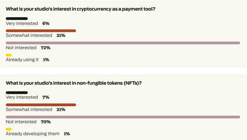
Task: Select the 70% Not interested value
Action: [x=46, y=122]
